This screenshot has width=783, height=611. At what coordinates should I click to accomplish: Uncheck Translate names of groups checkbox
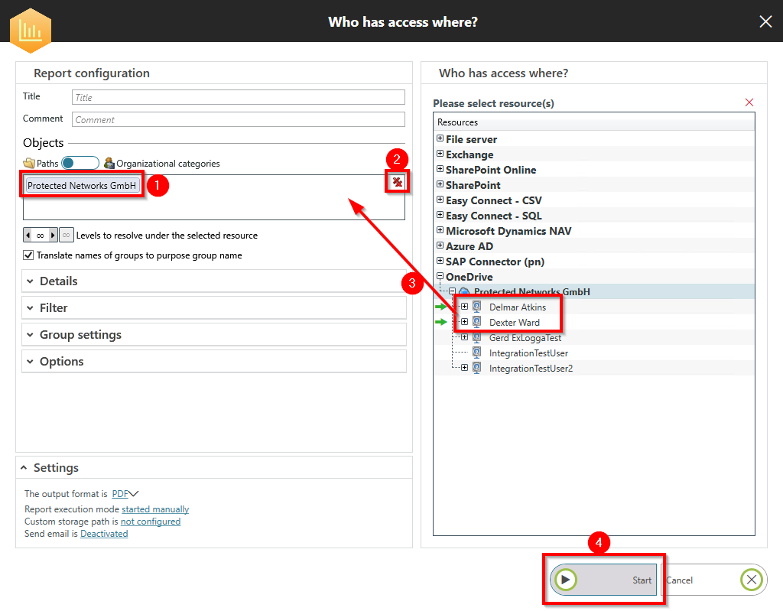point(29,255)
